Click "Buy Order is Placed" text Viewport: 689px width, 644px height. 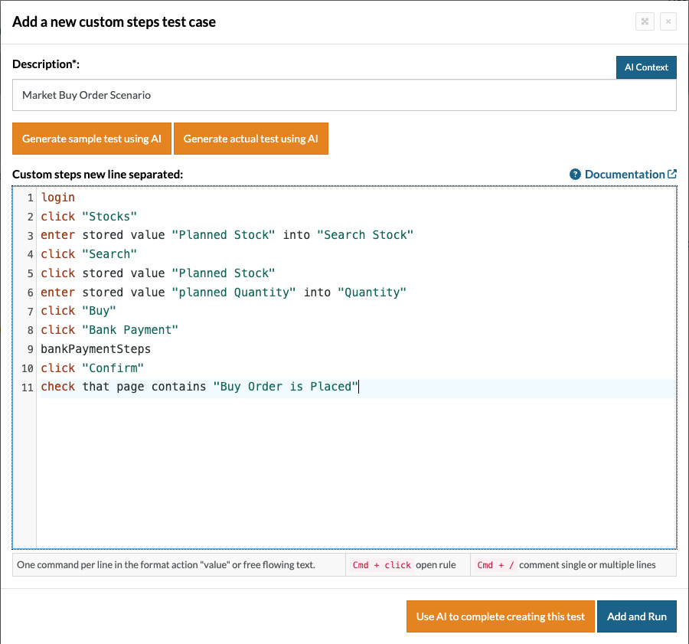click(286, 387)
